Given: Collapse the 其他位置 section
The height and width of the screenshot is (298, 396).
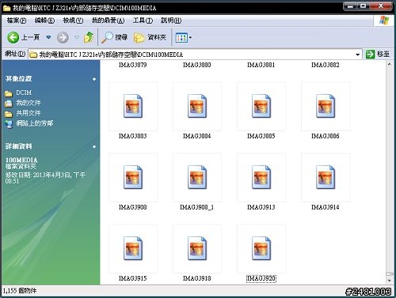Looking at the screenshot, I should (94, 79).
